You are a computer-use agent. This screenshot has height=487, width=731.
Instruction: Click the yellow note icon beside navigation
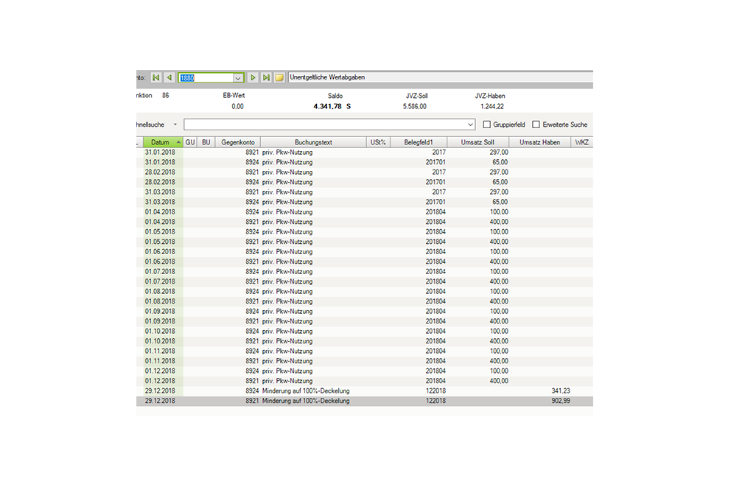pyautogui.click(x=279, y=77)
